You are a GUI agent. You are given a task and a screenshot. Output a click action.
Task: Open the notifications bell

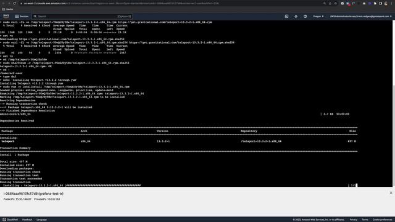[296, 17]
